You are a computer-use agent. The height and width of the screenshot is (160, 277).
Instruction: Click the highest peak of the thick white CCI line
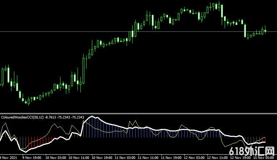[x=93, y=117]
